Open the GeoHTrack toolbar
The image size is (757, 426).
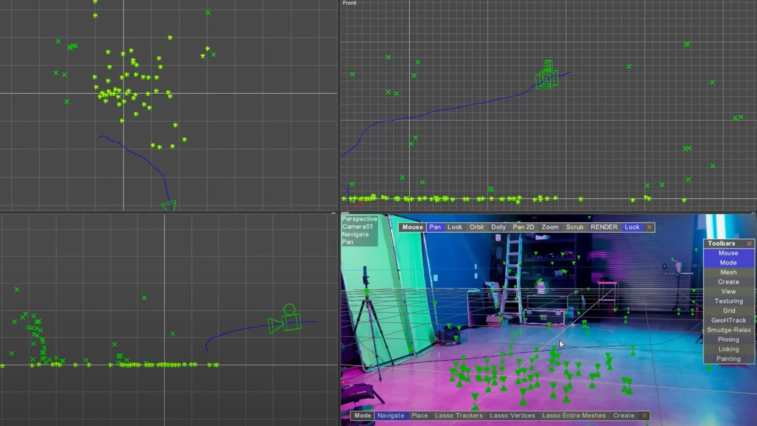pyautogui.click(x=728, y=320)
